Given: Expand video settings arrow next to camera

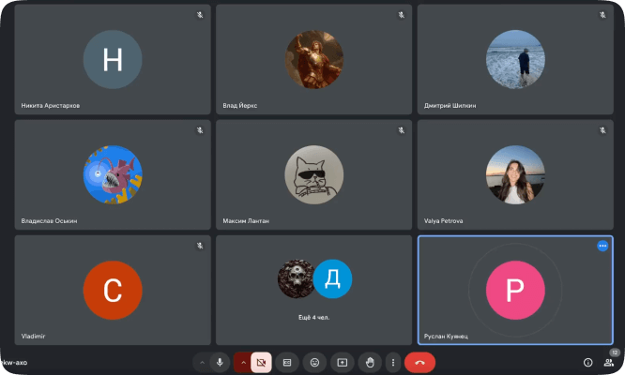Looking at the screenshot, I should [242, 362].
